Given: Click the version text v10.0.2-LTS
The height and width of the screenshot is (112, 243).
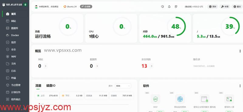Looking at the screenshot, I should coord(198,7).
